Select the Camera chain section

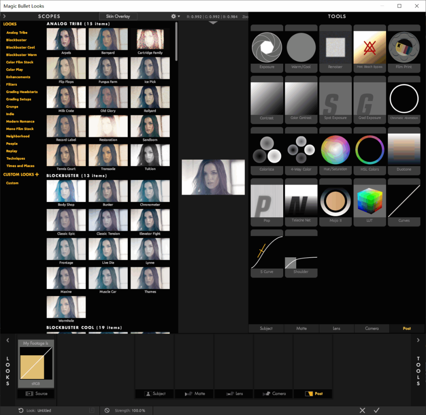click(x=273, y=394)
